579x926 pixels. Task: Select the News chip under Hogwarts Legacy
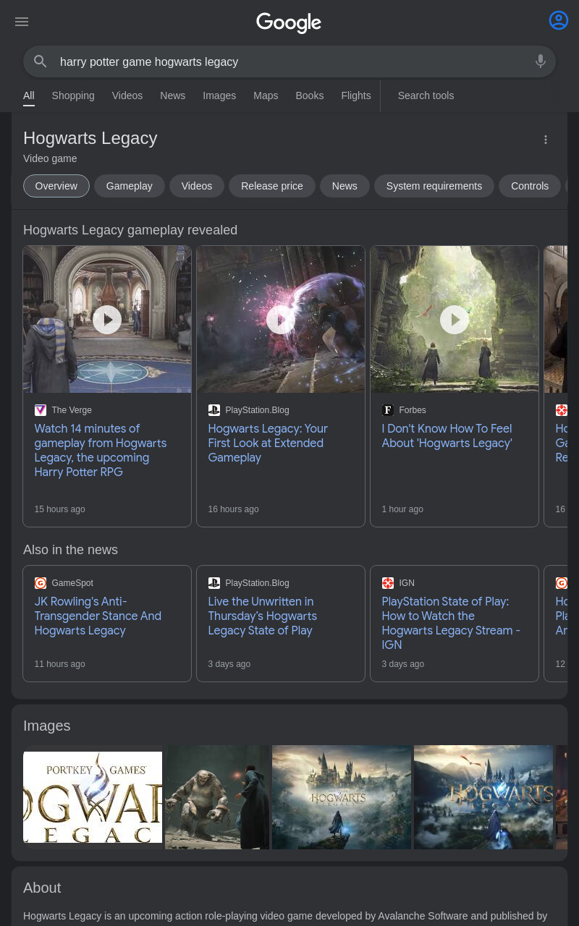point(345,186)
